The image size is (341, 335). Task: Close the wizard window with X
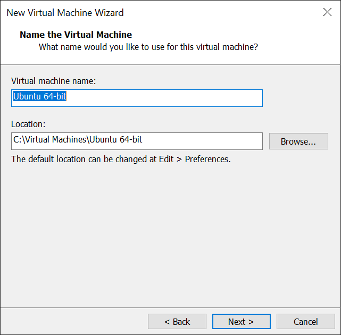point(327,12)
